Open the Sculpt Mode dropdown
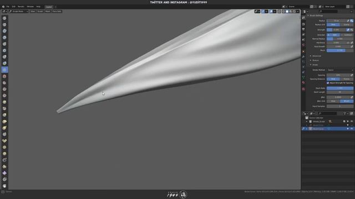This screenshot has width=355, height=199. tap(18, 11)
